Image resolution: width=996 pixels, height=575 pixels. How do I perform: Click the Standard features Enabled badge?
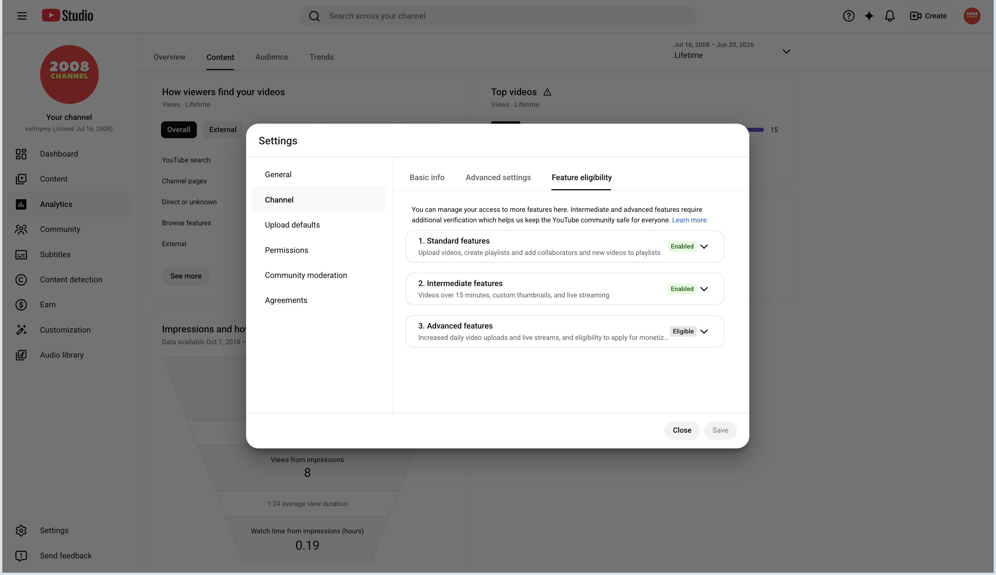[682, 246]
